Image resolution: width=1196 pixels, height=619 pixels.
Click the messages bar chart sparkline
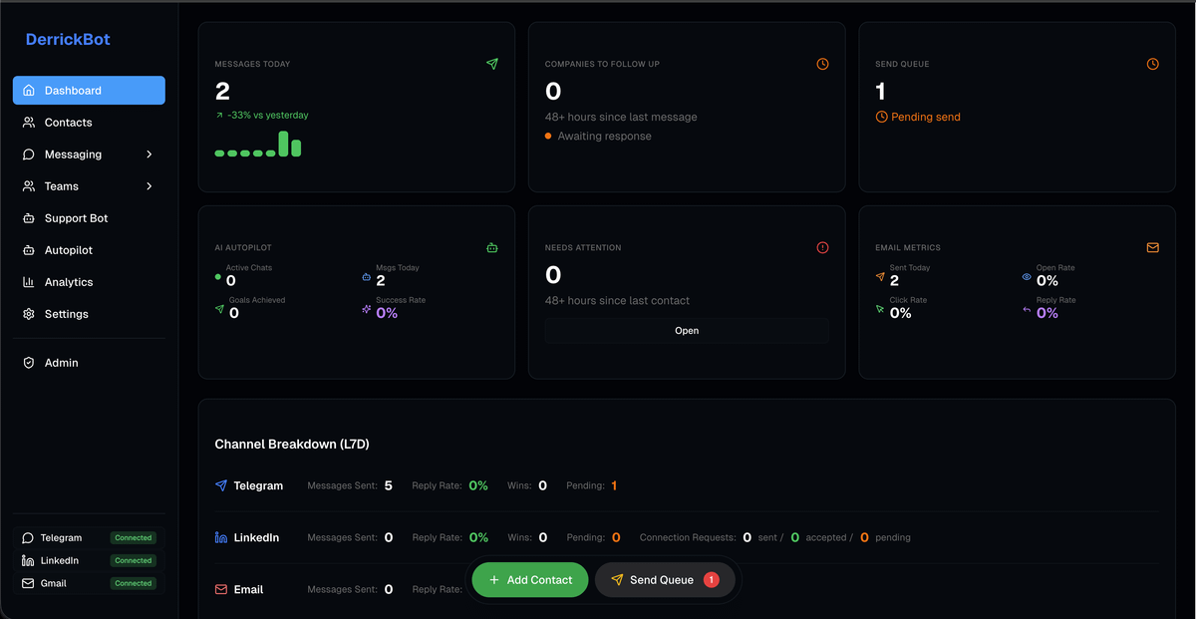coord(258,144)
